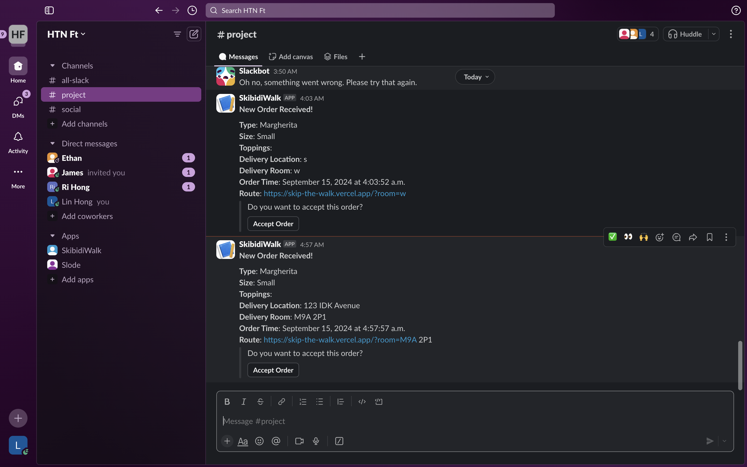Toggle bold text formatting
The height and width of the screenshot is (467, 747).
click(x=227, y=402)
